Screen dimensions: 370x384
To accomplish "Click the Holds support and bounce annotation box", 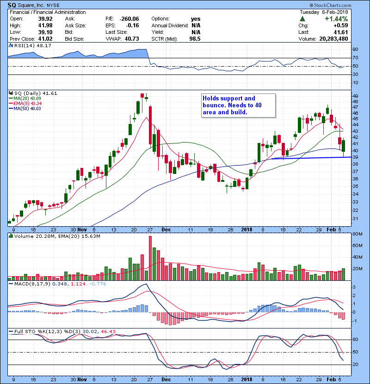I will (239, 105).
